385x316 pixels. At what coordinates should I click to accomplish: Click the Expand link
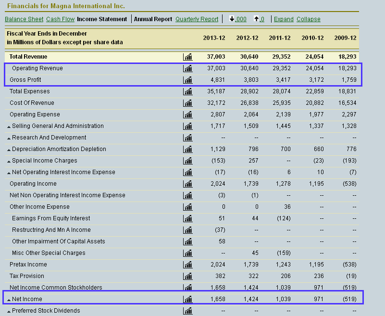pos(284,19)
